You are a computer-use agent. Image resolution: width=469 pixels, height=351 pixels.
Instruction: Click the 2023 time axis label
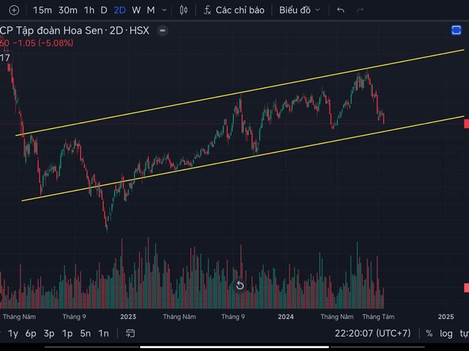pos(128,316)
